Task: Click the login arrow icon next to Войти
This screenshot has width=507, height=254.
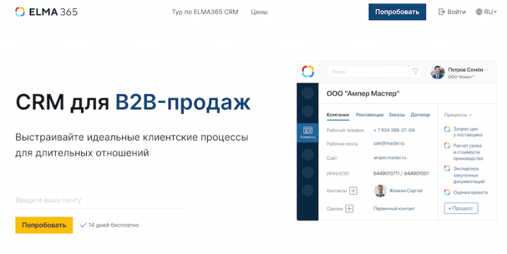Action: click(x=441, y=12)
